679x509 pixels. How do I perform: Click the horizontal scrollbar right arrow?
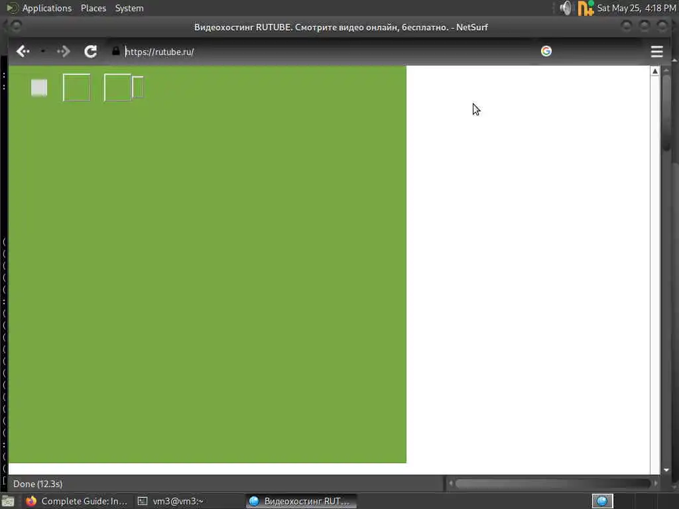pos(656,483)
